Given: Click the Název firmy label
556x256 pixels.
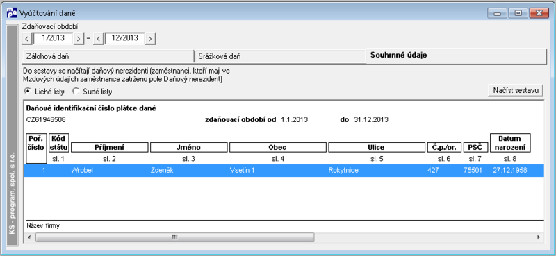Looking at the screenshot, I should (43, 225).
